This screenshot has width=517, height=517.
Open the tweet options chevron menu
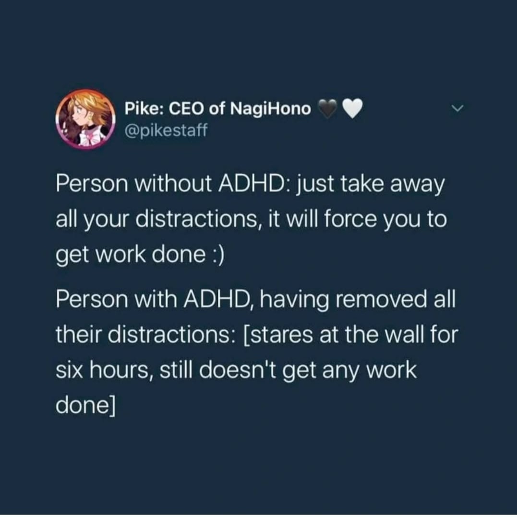(x=457, y=108)
